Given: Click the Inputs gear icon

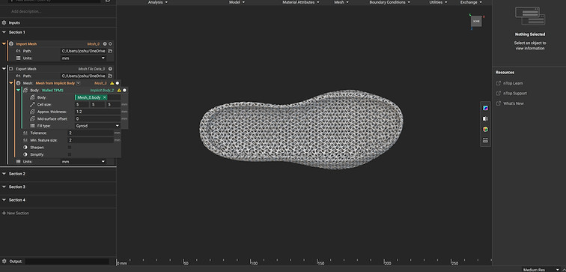Looking at the screenshot, I should click(4, 22).
